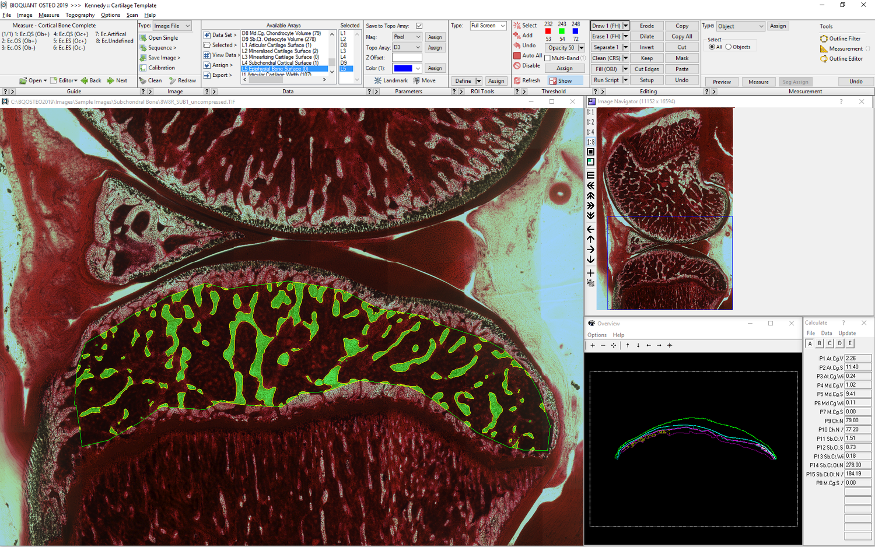Open the Scan menu
The height and width of the screenshot is (547, 875).
[132, 15]
